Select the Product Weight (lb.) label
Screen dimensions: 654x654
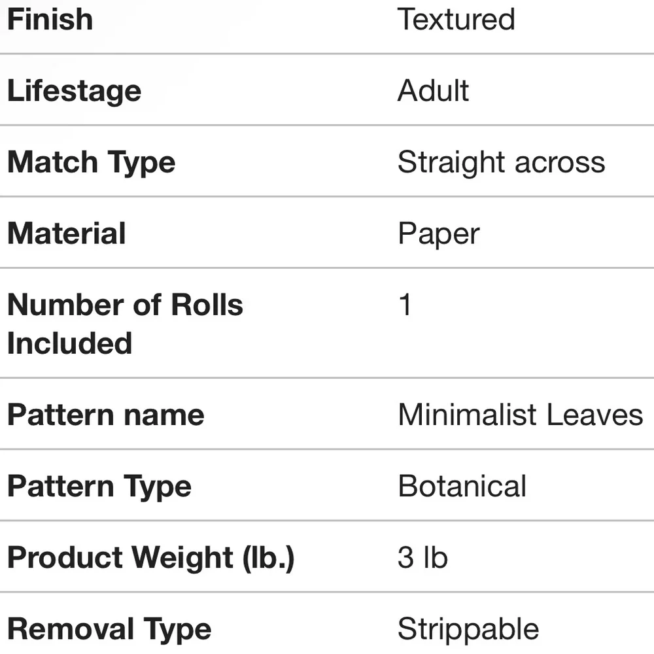151,559
